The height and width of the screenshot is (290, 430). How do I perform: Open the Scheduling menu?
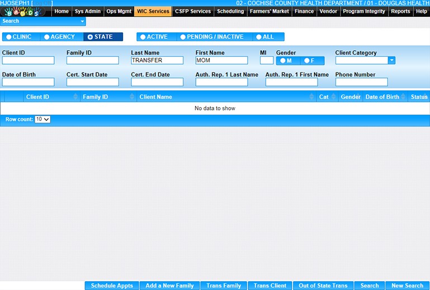pos(230,11)
